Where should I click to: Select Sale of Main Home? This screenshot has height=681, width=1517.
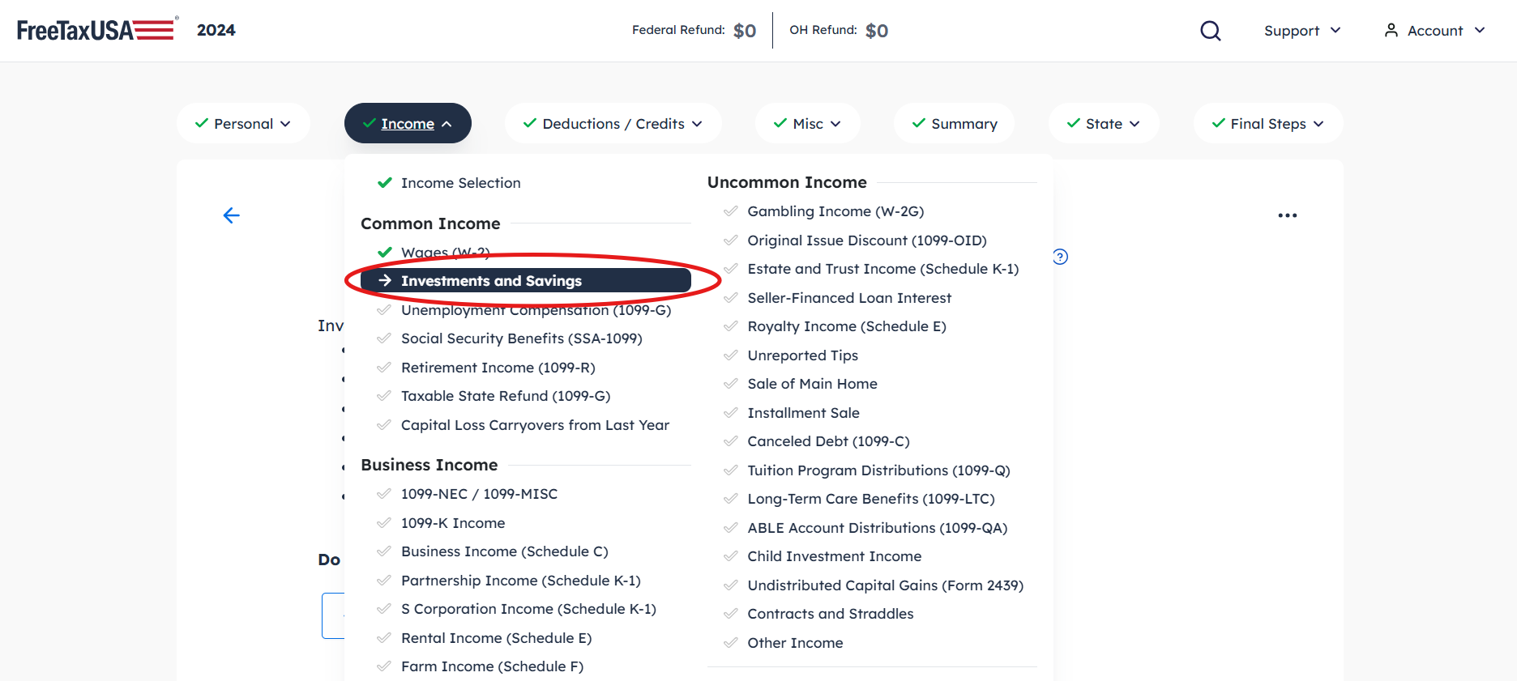pos(812,384)
